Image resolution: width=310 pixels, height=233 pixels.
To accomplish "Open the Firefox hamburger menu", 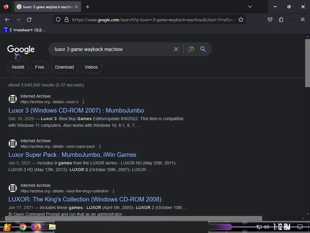I will (303, 19).
